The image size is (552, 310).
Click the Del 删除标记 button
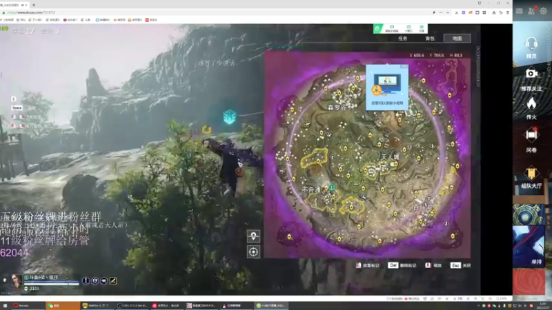(x=402, y=265)
